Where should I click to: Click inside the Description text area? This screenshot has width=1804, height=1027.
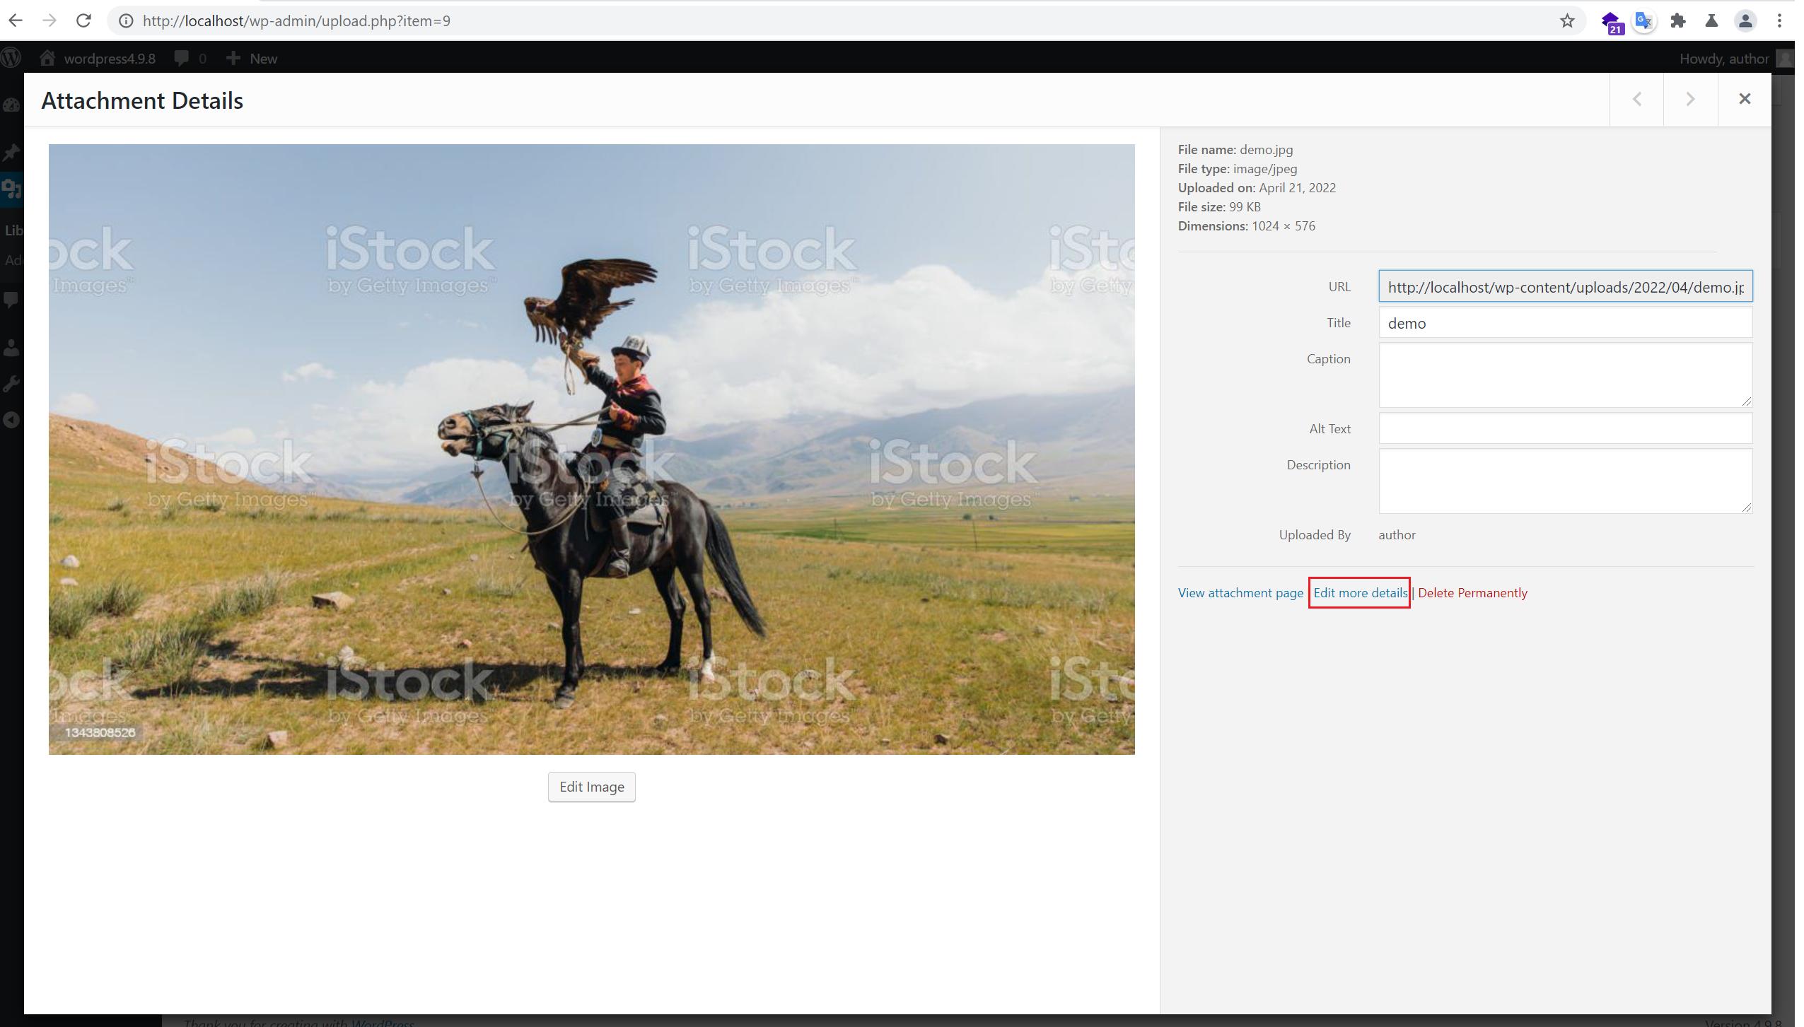coord(1565,481)
